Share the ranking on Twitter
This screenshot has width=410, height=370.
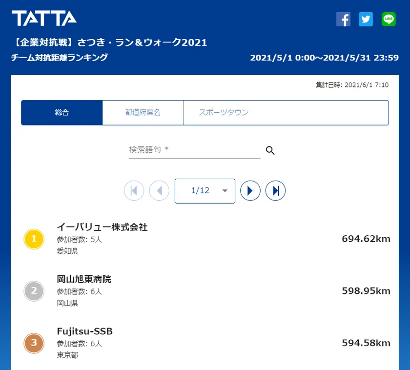coord(366,19)
